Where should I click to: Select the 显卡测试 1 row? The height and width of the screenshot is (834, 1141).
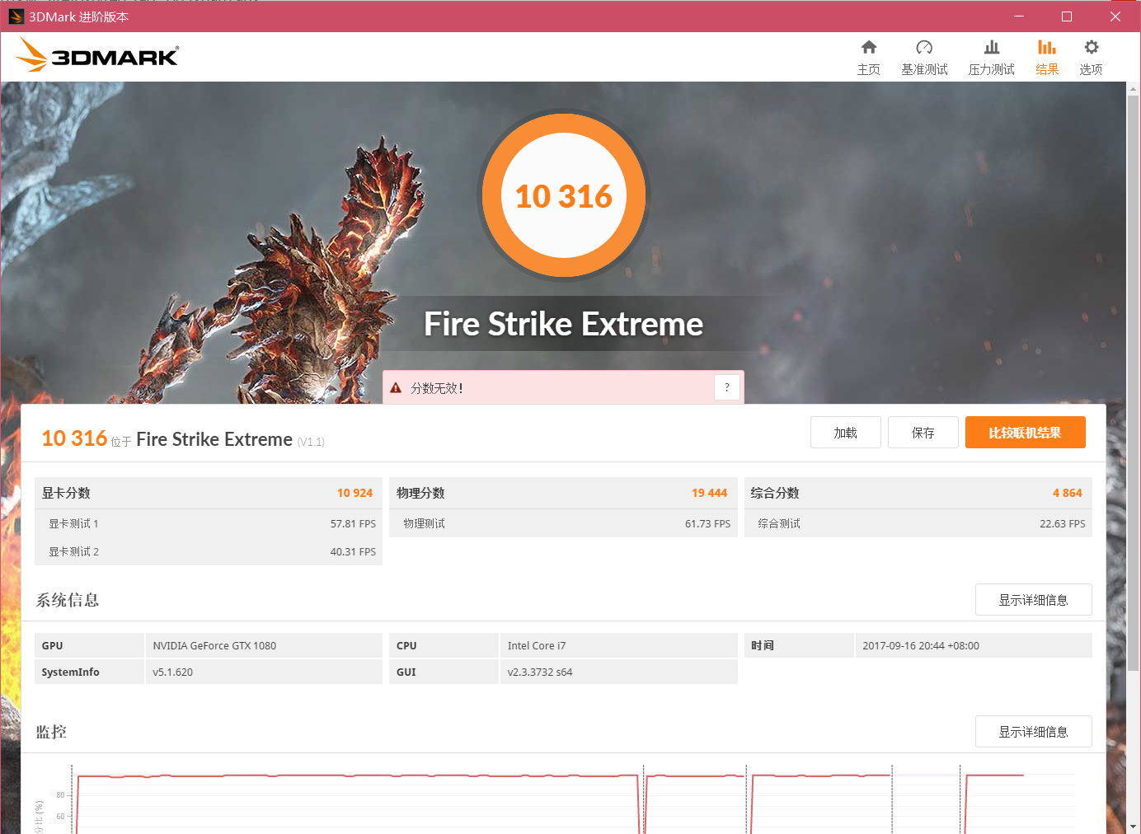(x=209, y=523)
